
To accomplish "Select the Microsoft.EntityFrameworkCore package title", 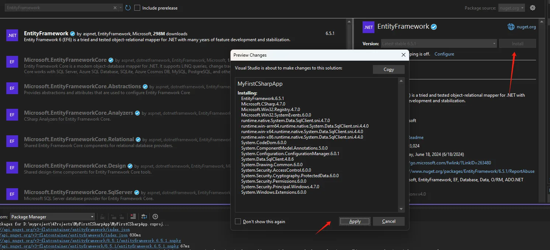I will click(x=65, y=60).
